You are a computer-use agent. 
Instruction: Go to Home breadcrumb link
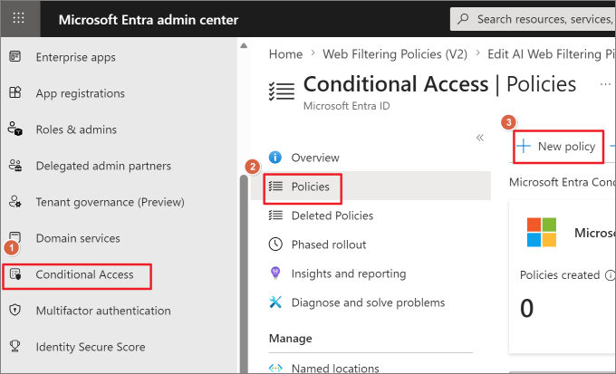coord(285,53)
